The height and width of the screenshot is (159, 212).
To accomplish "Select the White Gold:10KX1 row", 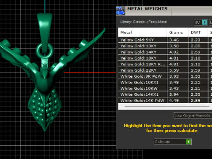I will (165, 82).
